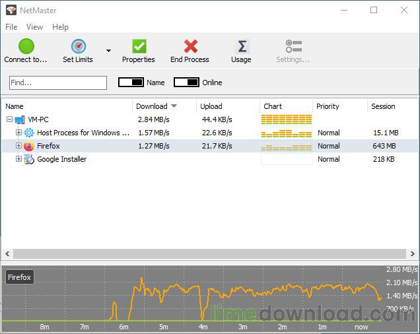The width and height of the screenshot is (420, 334).
Task: Click the red X End Process icon
Action: [x=190, y=47]
